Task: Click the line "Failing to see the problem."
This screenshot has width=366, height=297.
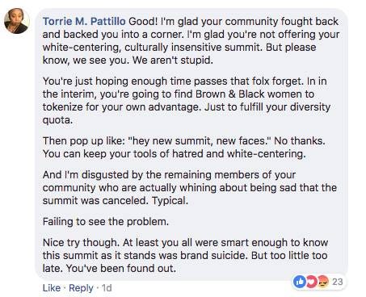Action: (x=106, y=222)
